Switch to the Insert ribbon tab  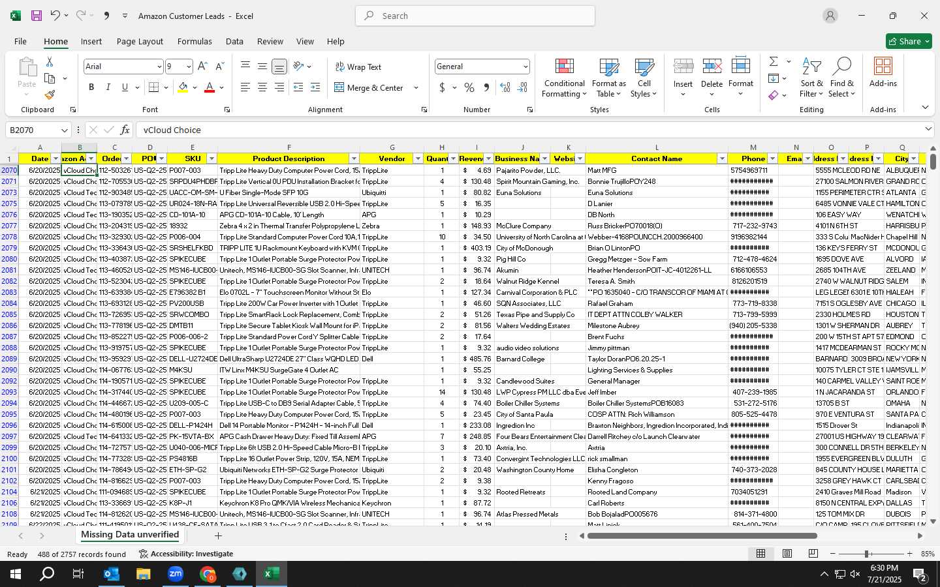pyautogui.click(x=91, y=41)
